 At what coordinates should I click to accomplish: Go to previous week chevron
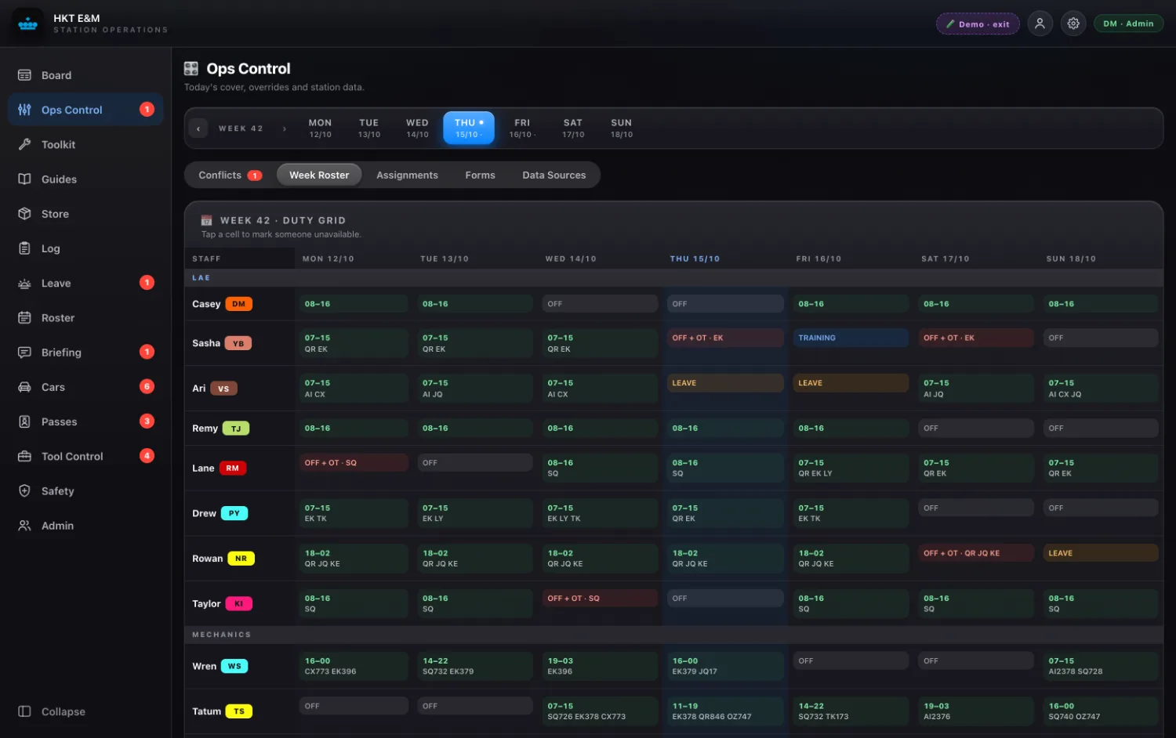pos(198,128)
